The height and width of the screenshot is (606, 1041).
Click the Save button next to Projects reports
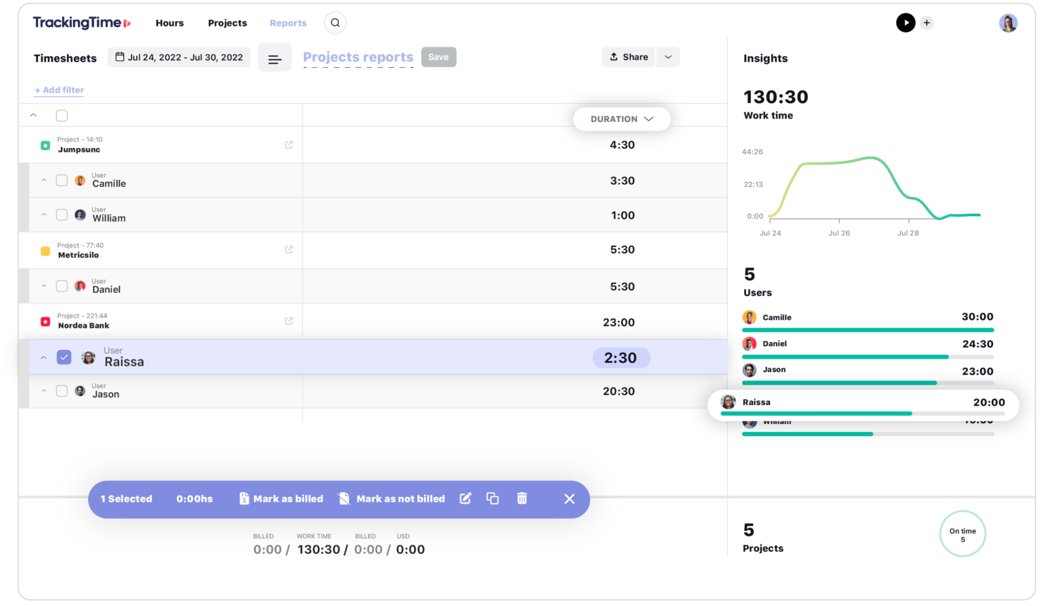[x=438, y=57]
